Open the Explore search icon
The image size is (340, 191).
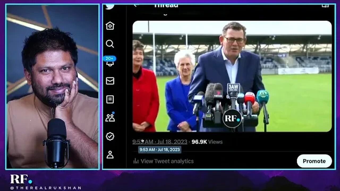110,44
